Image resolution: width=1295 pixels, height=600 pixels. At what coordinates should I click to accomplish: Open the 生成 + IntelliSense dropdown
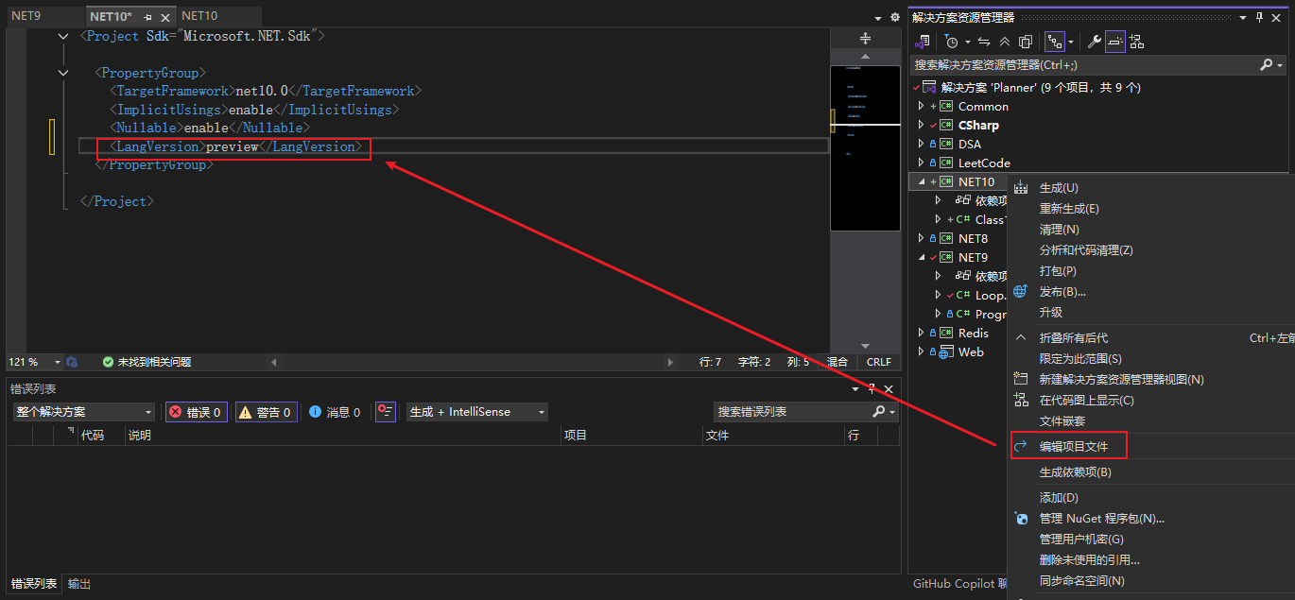pos(477,412)
